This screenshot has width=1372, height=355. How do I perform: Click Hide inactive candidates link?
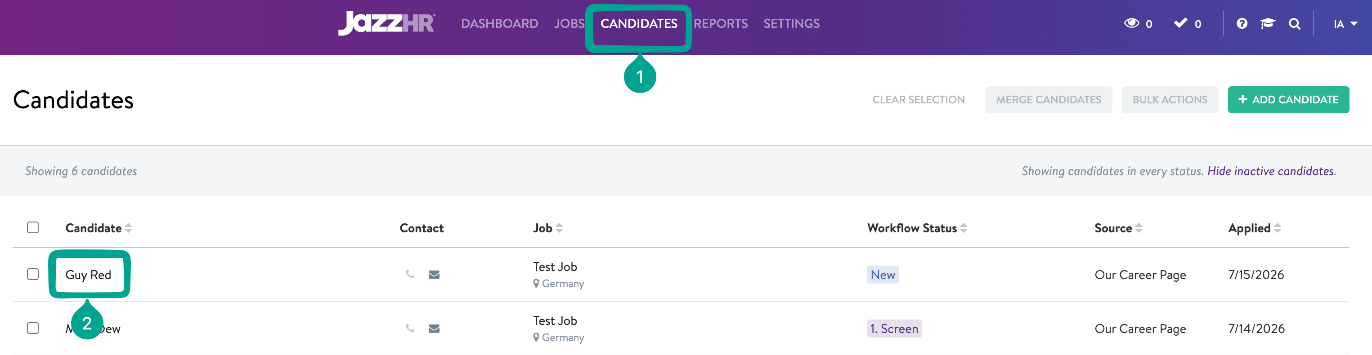click(x=1271, y=171)
